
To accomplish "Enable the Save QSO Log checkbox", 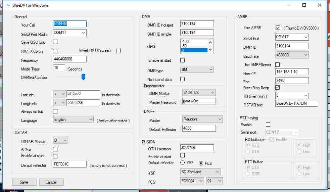I will click(55, 42).
